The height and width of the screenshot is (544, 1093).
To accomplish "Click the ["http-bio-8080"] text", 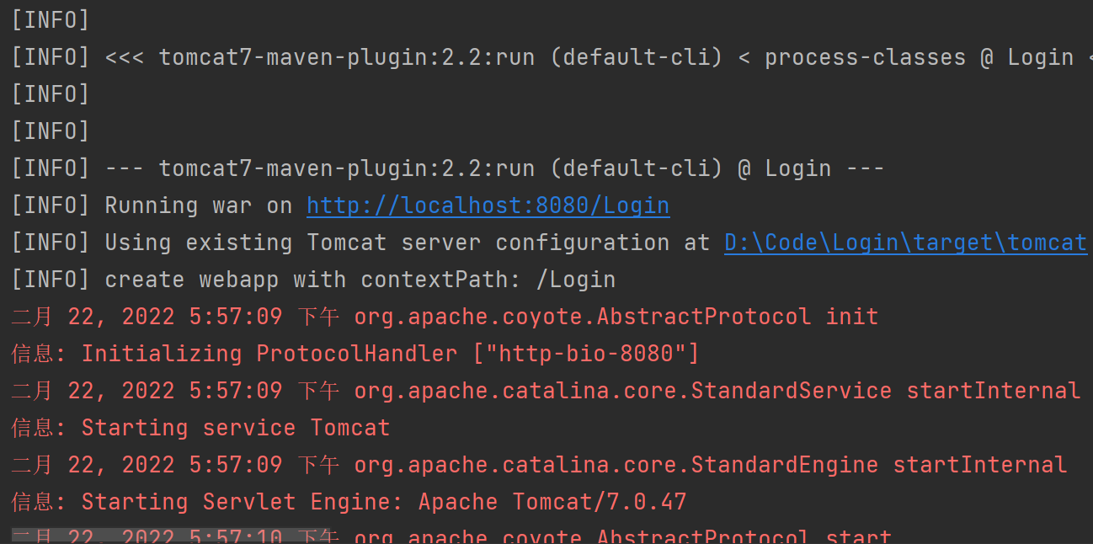I will click(585, 354).
